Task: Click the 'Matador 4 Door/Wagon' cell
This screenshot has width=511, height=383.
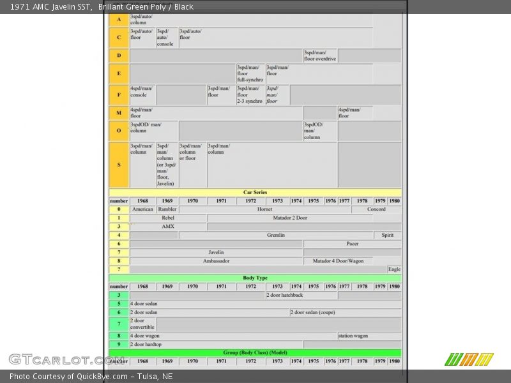Action: tap(339, 261)
